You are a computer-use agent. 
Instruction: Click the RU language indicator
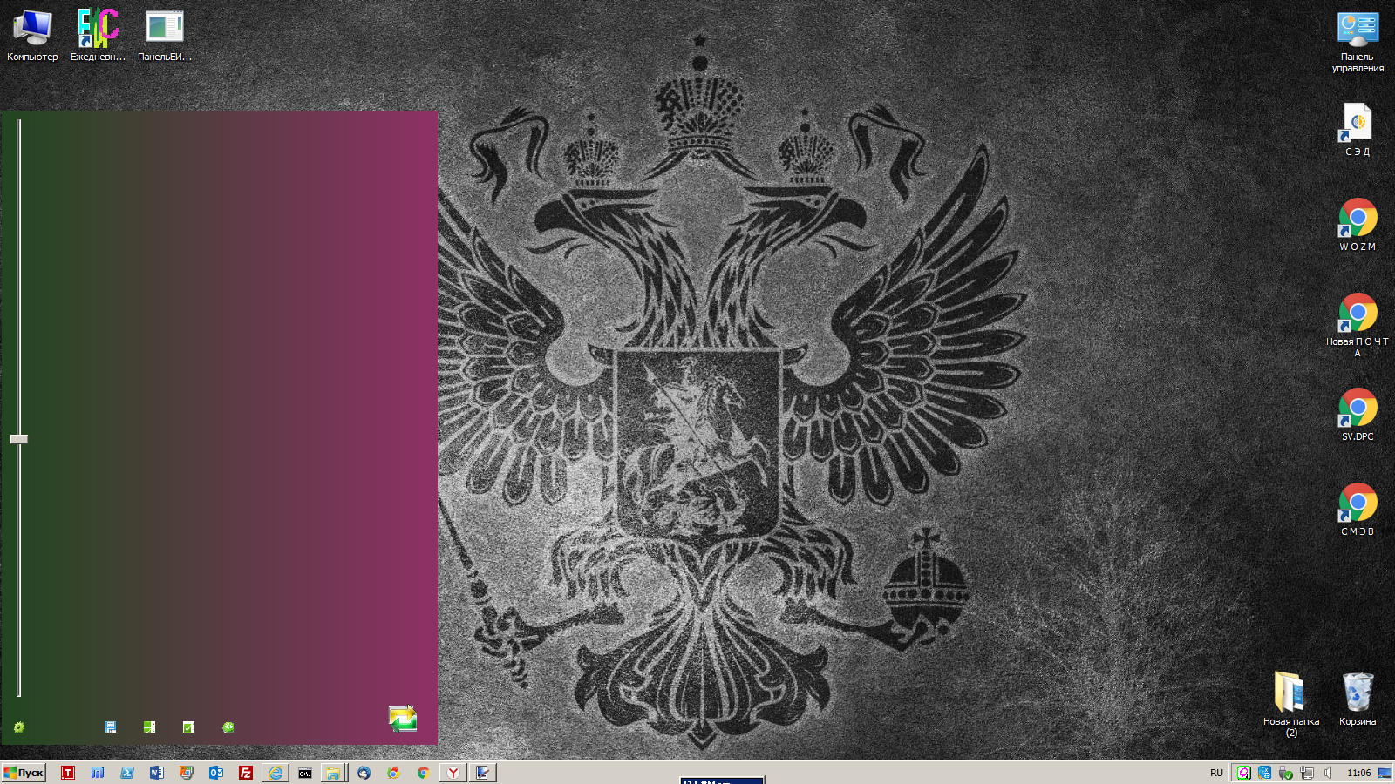1216,773
